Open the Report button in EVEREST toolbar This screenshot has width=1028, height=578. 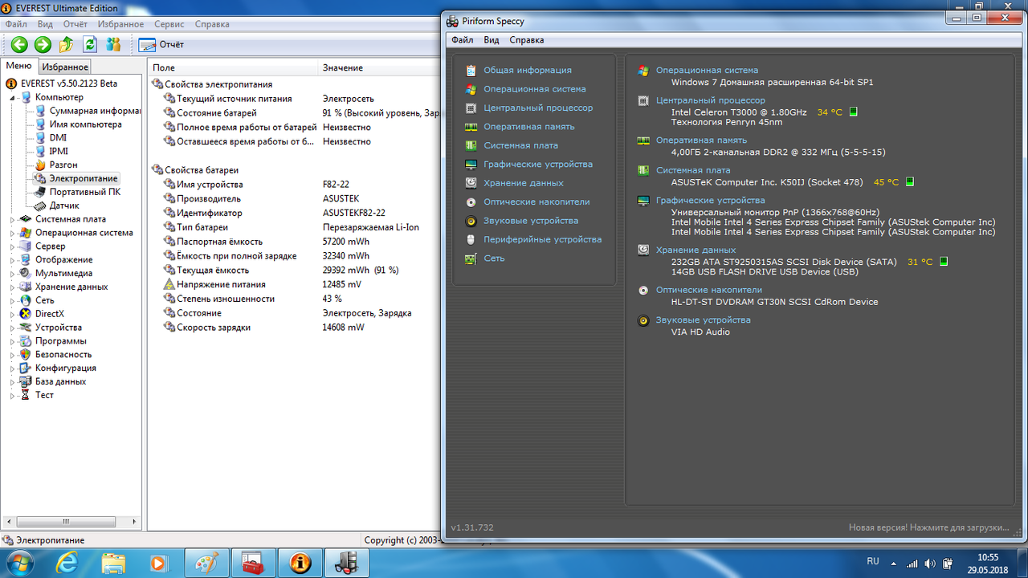tap(161, 45)
